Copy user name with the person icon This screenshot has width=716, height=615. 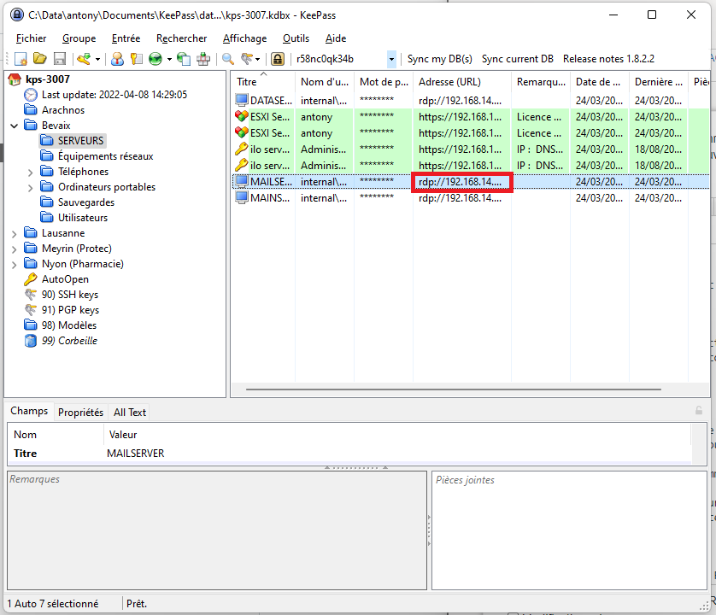pos(117,59)
